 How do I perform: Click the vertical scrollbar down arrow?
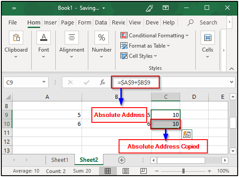point(233,151)
